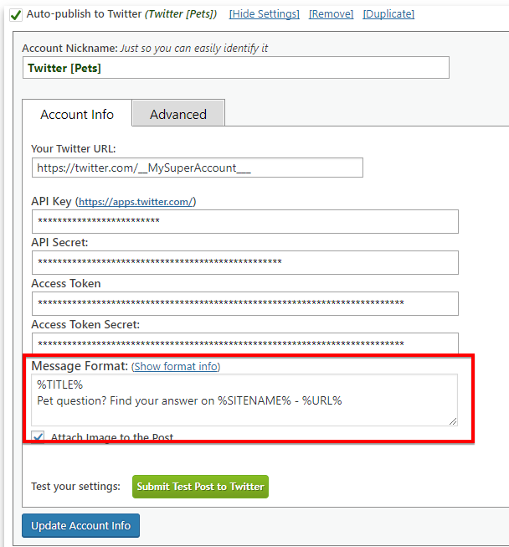The width and height of the screenshot is (509, 547).
Task: Click inside the Message Format text area
Action: pyautogui.click(x=243, y=400)
